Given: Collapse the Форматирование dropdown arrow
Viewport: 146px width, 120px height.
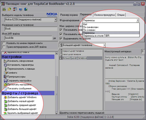Looking at the screenshot, I should click(x=138, y=20).
